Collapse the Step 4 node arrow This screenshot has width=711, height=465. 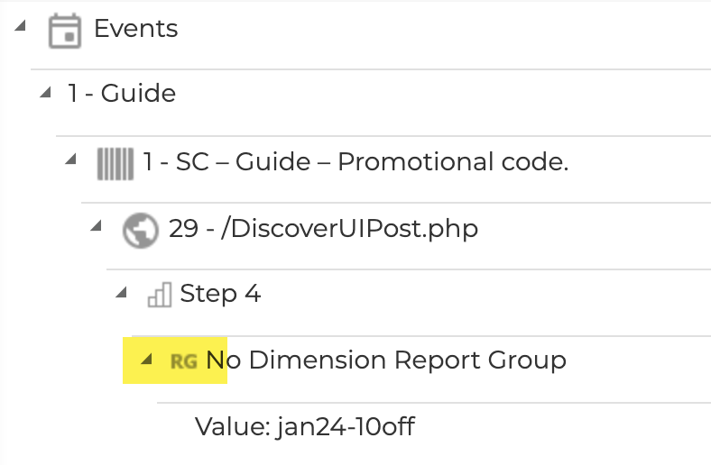121,292
